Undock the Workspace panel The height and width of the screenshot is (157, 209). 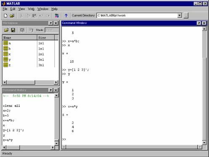tap(50, 23)
